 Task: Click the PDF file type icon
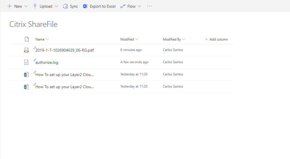pos(26,50)
